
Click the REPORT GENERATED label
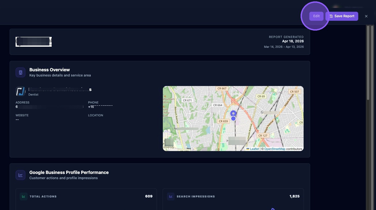coord(286,37)
